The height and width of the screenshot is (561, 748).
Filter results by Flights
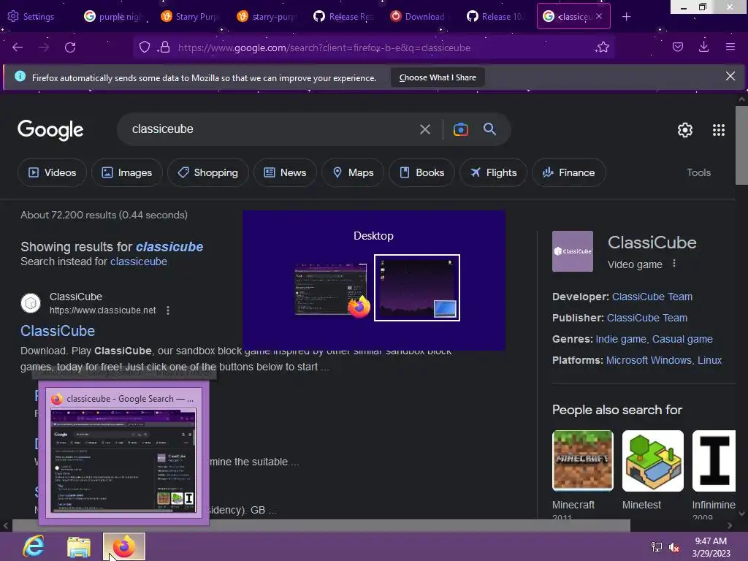coord(493,172)
